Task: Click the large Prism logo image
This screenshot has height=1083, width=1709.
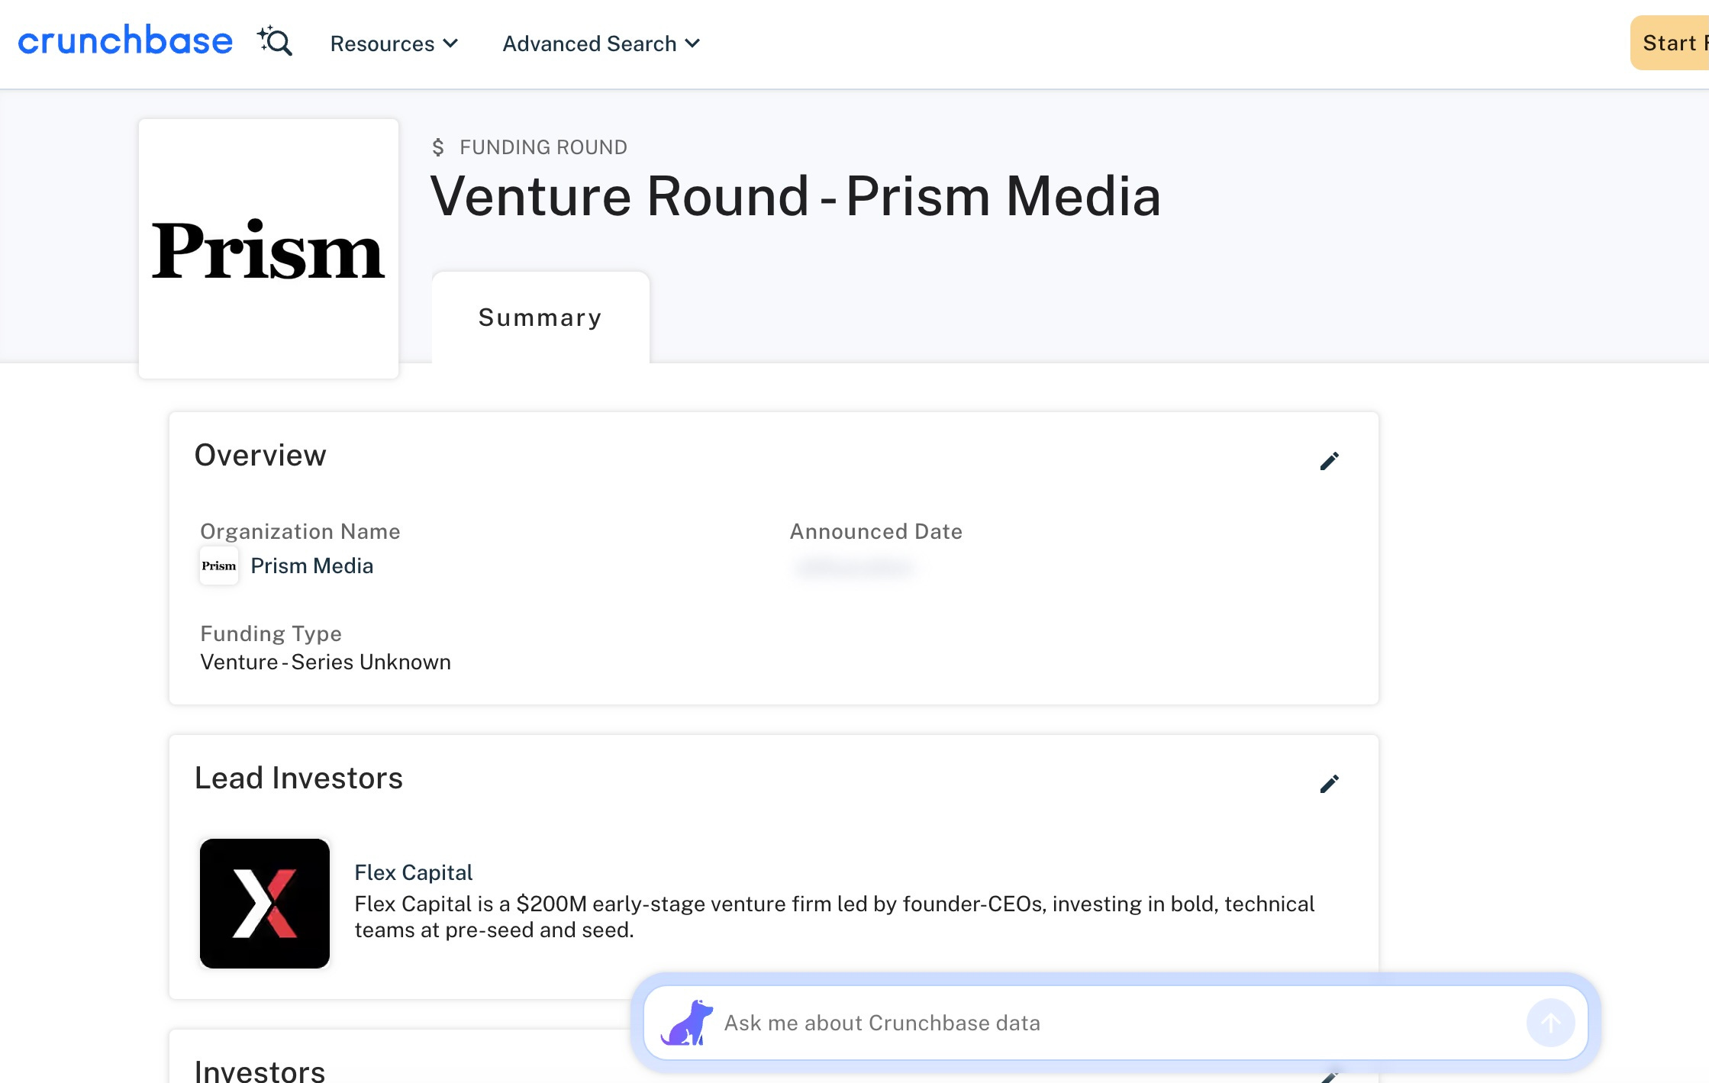Action: point(269,249)
